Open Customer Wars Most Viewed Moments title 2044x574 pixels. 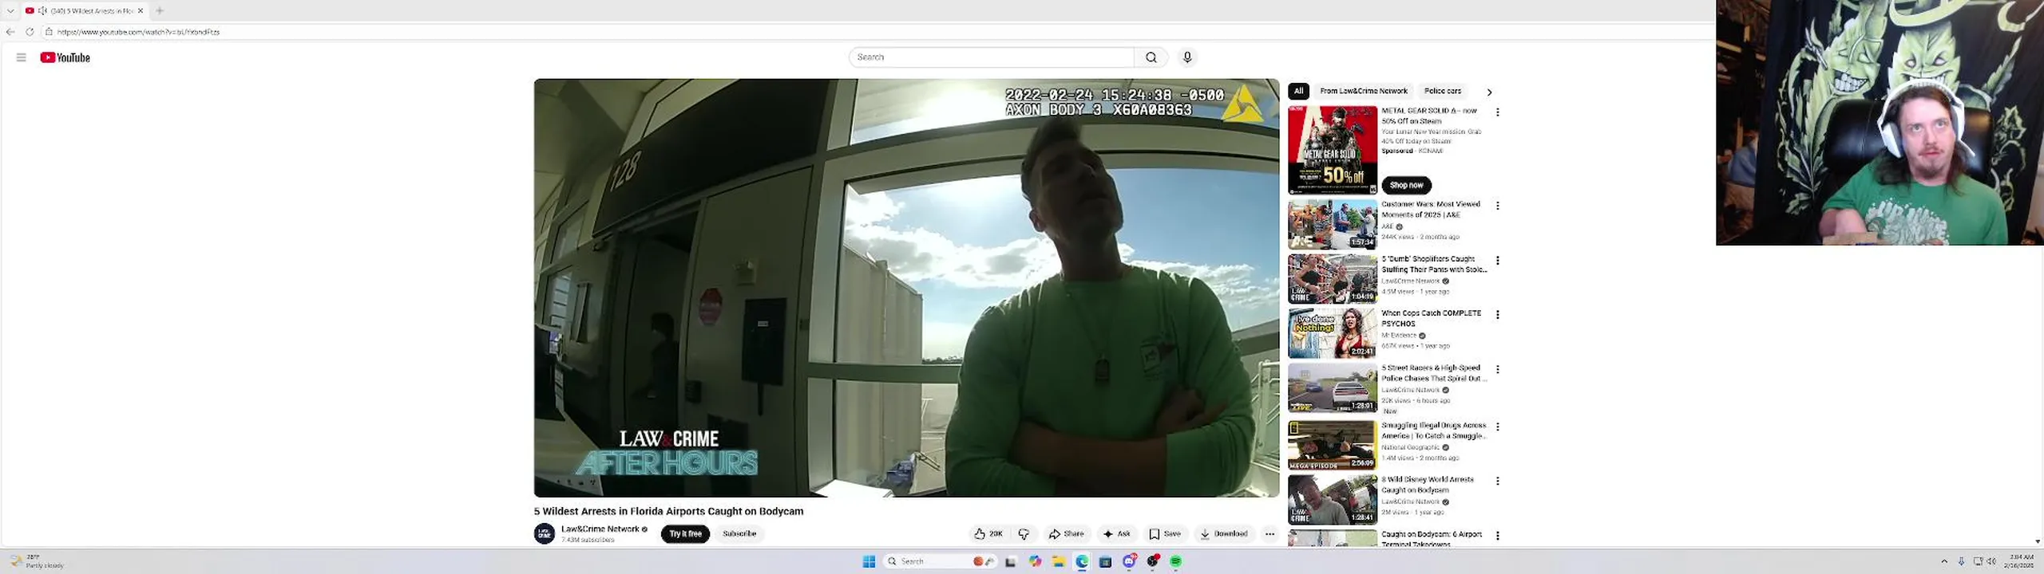[x=1431, y=210]
